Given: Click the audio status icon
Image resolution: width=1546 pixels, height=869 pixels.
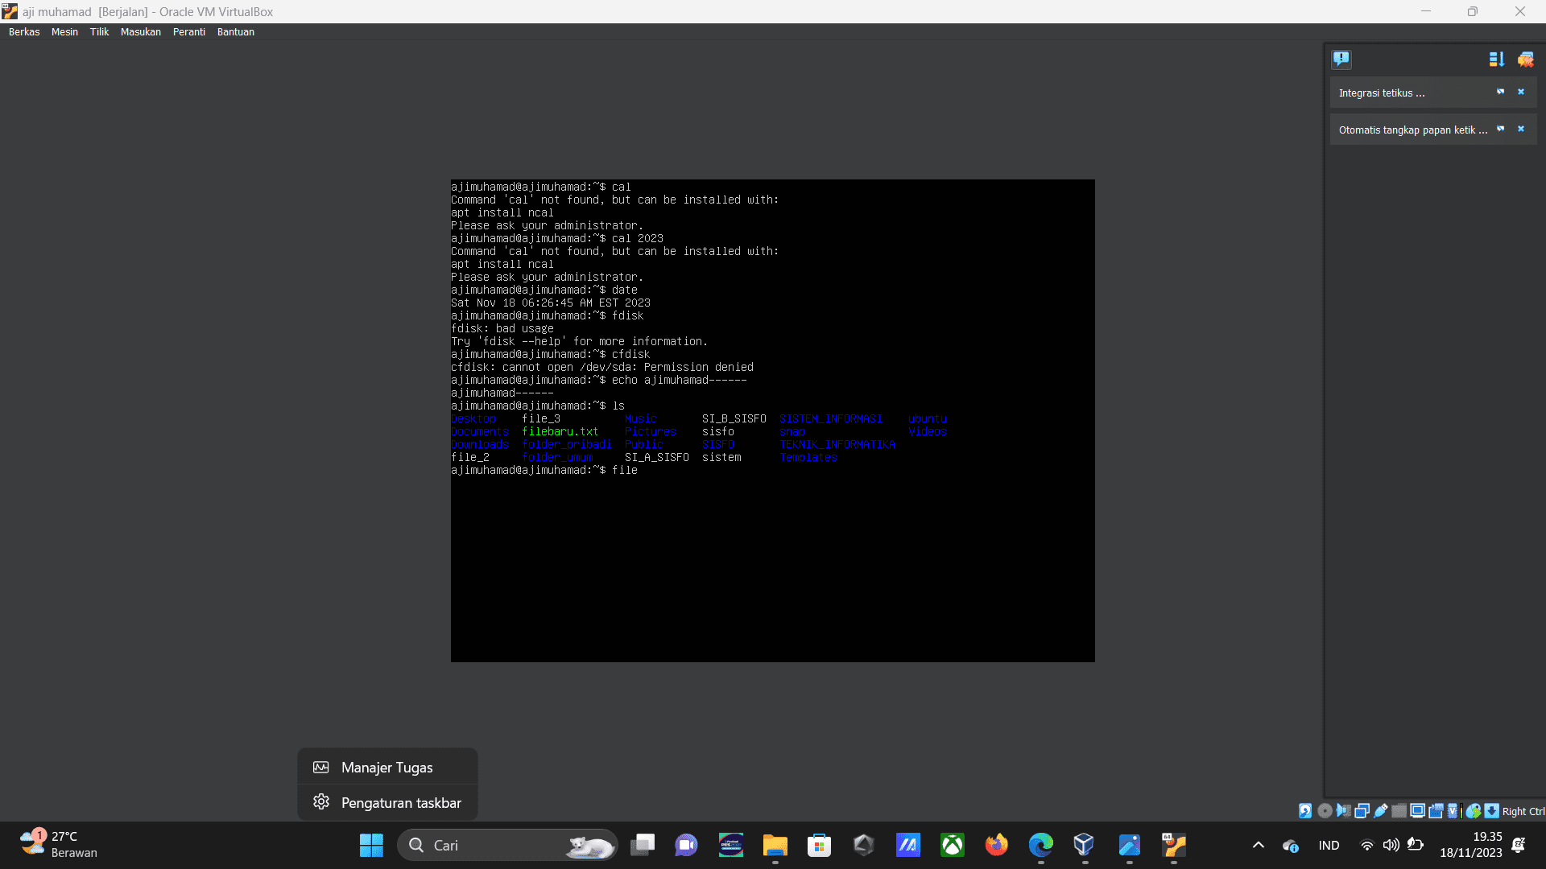Looking at the screenshot, I should [1343, 811].
